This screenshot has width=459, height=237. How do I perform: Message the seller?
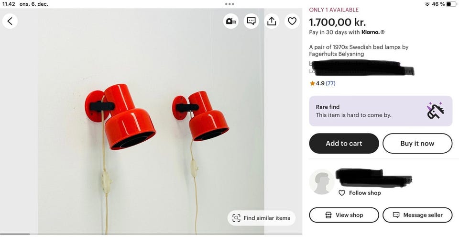417,215
